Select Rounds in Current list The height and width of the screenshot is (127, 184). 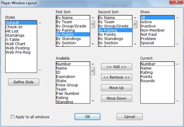148,81
